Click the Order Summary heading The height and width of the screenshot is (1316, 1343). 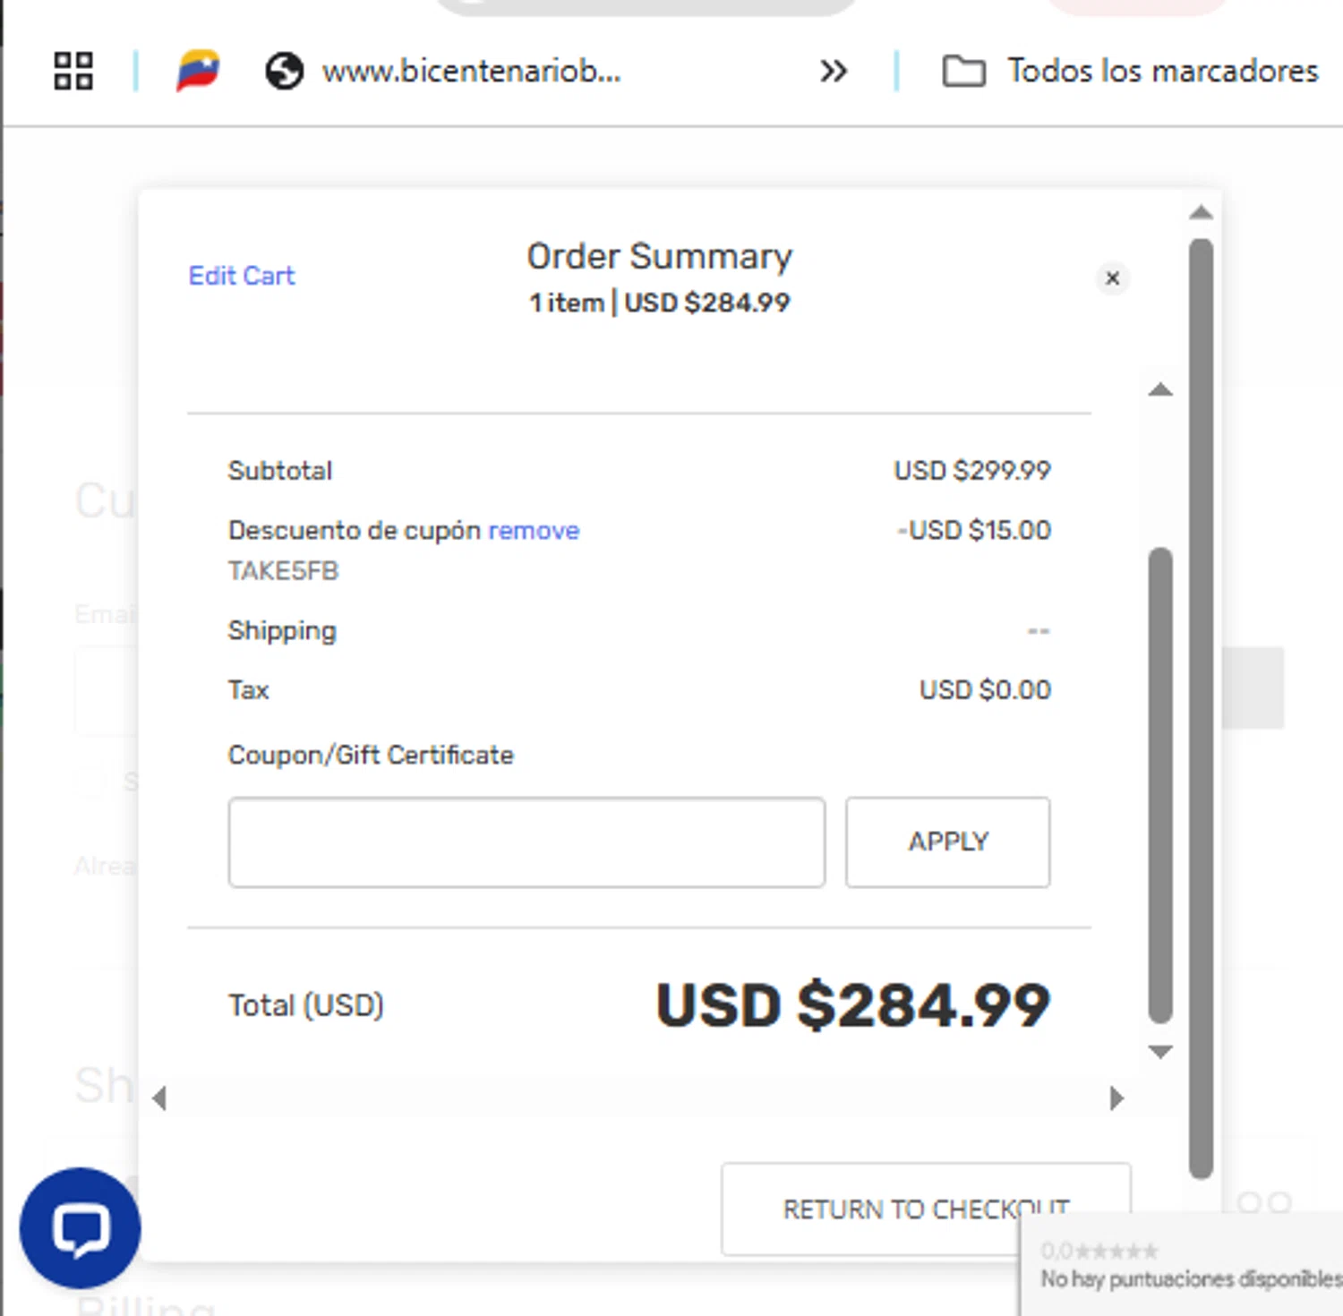660,257
